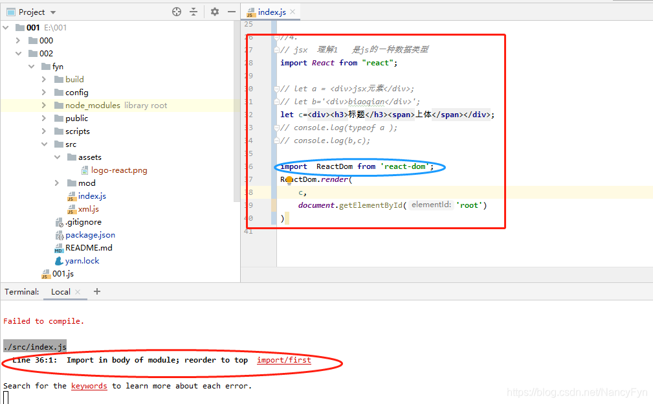Open the import/first error link
The width and height of the screenshot is (653, 404).
click(x=284, y=360)
